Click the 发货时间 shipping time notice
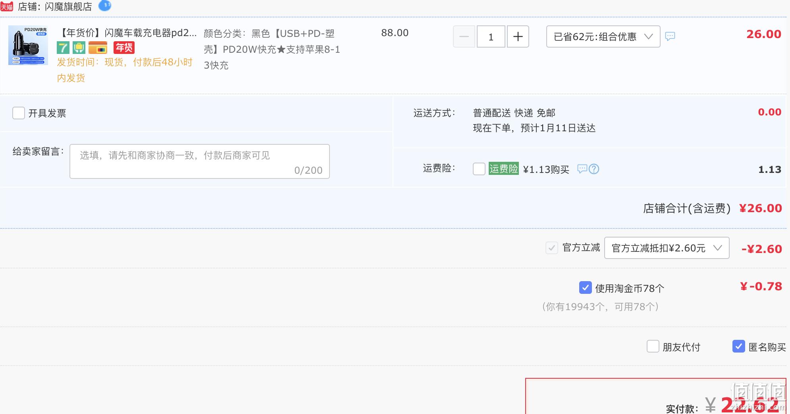Screen dimensions: 790x414 click(125, 70)
